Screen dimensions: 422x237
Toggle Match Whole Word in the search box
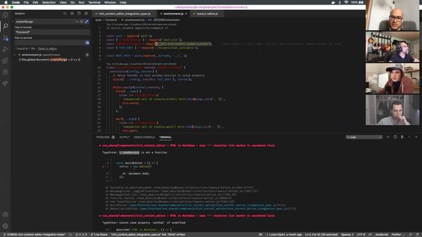[x=82, y=22]
